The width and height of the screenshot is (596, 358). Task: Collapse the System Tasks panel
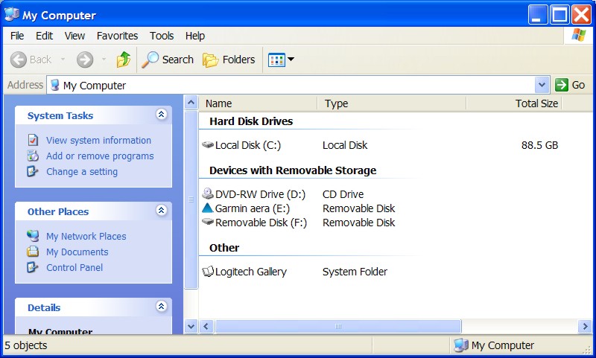point(161,115)
